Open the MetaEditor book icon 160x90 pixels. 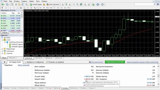44,4
